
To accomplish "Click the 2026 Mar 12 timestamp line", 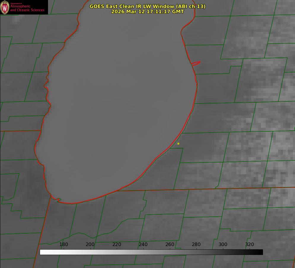I will coord(147,12).
